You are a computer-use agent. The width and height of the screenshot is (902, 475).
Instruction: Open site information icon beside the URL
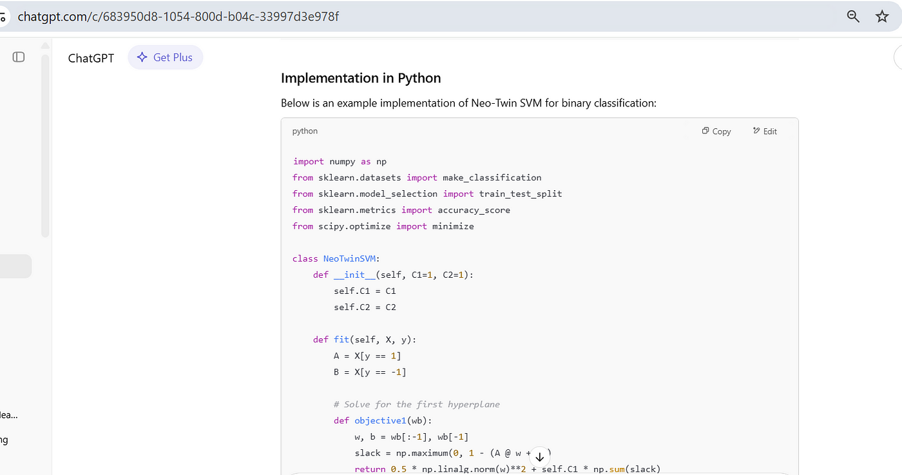click(4, 17)
